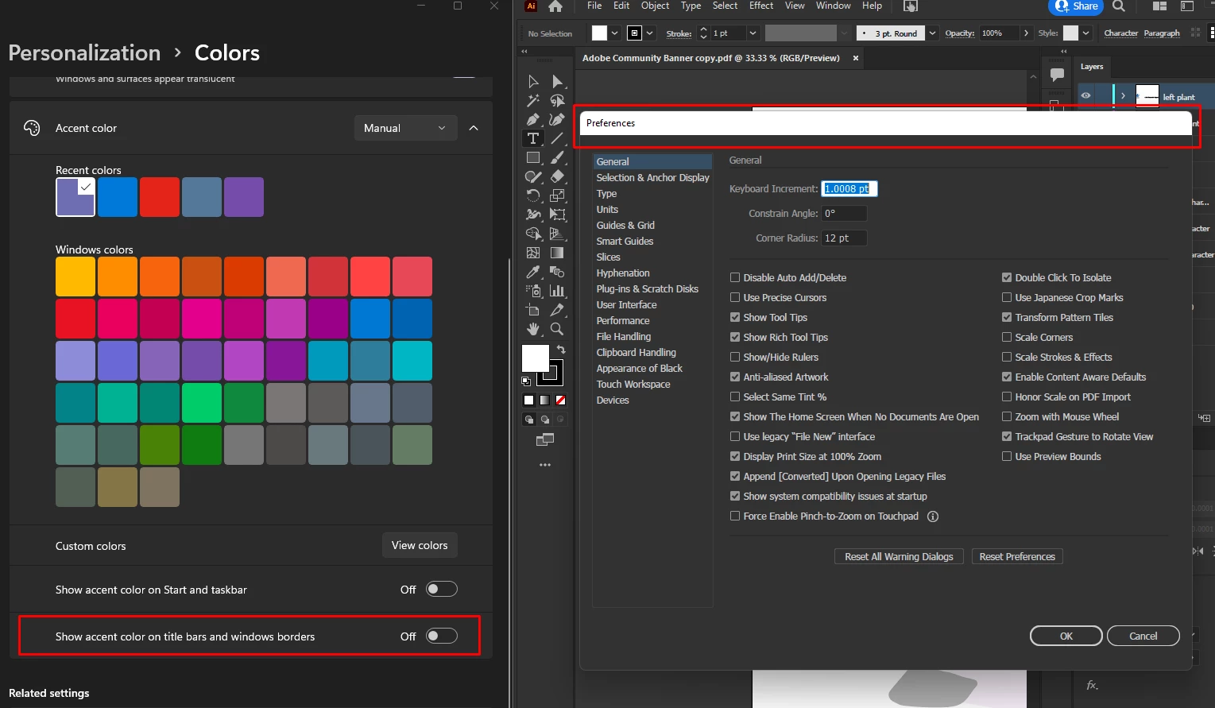The width and height of the screenshot is (1215, 708).
Task: Select the Free Transform tool
Action: click(x=557, y=215)
